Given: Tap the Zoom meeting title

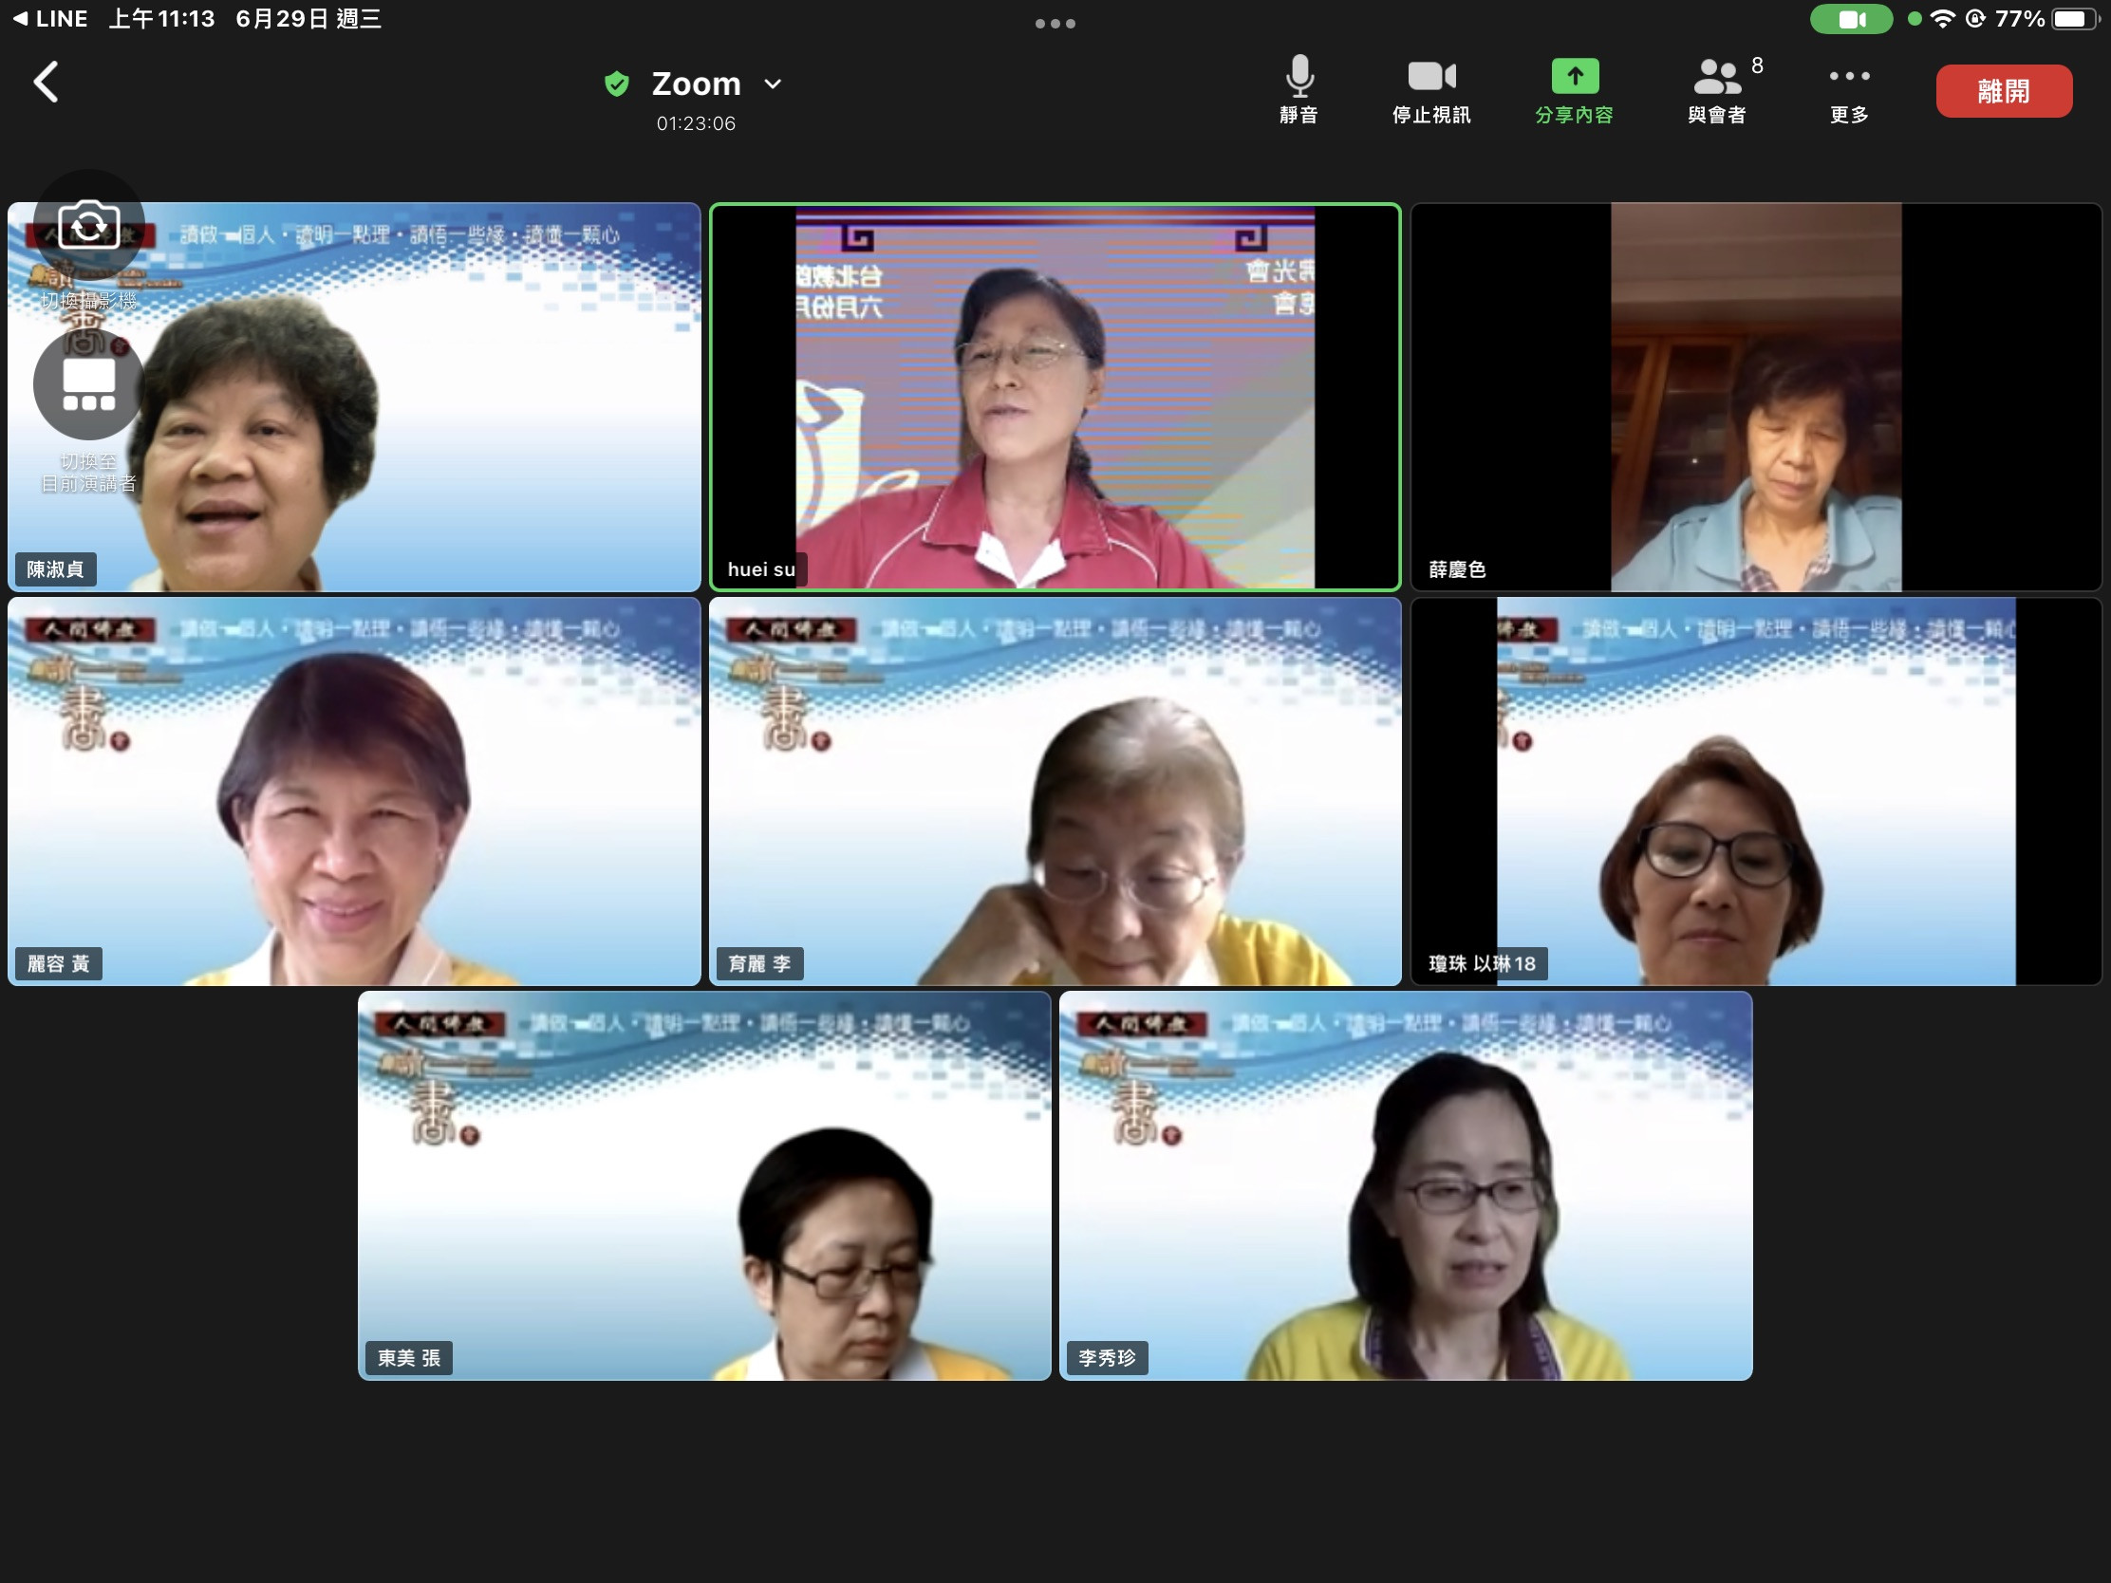Looking at the screenshot, I should pos(696,84).
